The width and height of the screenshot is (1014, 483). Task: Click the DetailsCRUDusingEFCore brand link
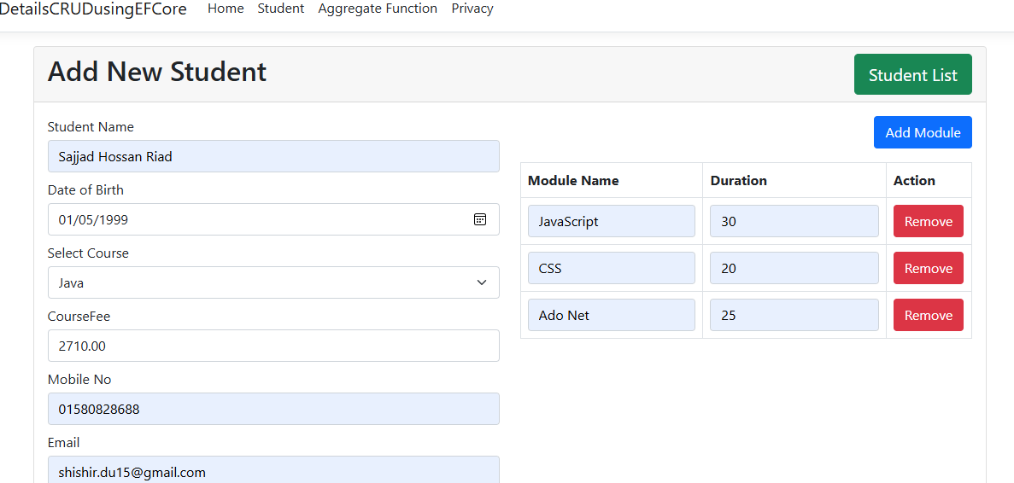[x=93, y=9]
